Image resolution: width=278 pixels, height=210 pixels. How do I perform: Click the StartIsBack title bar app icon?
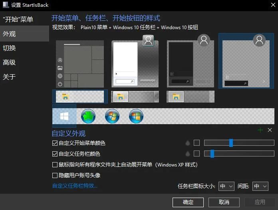(x=6, y=5)
